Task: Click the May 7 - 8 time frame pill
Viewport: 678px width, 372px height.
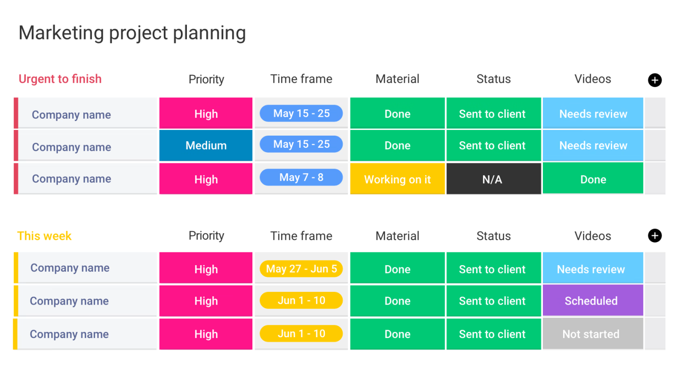Action: click(x=301, y=178)
